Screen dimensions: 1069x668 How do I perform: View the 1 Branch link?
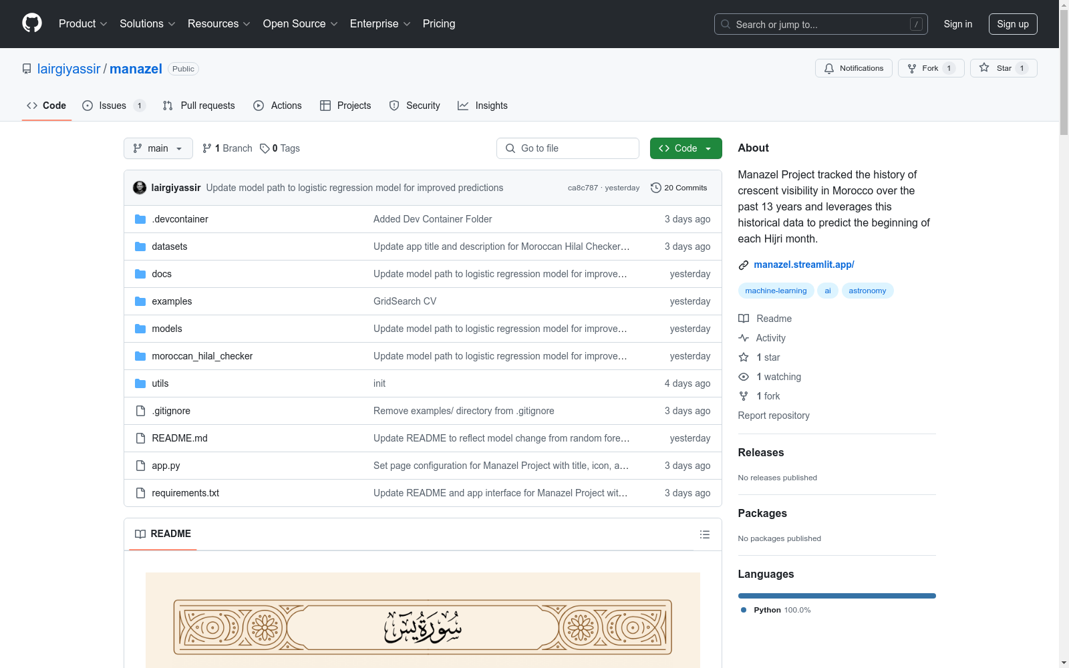[227, 148]
